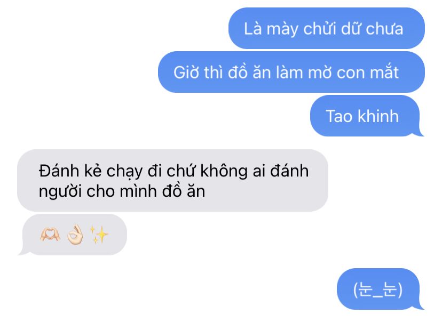Tap the 'Tao khinh' message bubble
The width and height of the screenshot is (442, 322).
click(367, 116)
